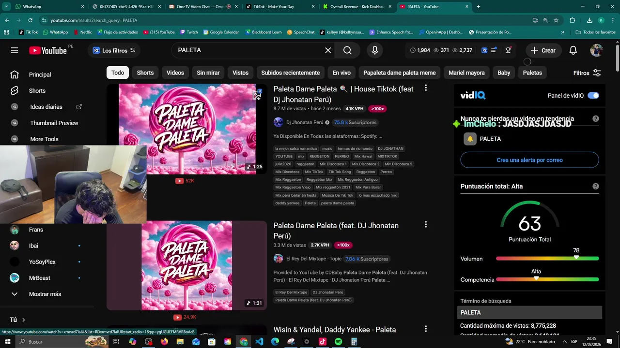The height and width of the screenshot is (348, 620).
Task: Clear the PALETA search text
Action: 328,50
